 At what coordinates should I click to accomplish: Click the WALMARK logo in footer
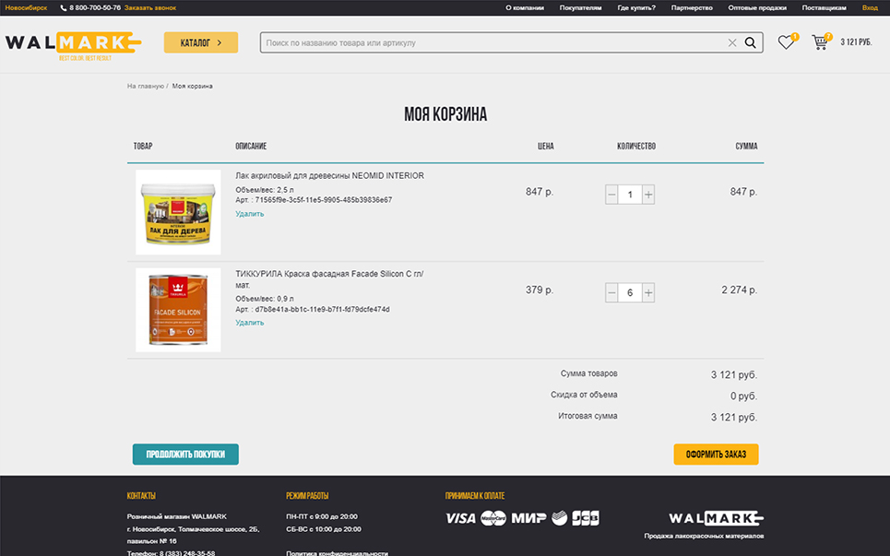716,518
